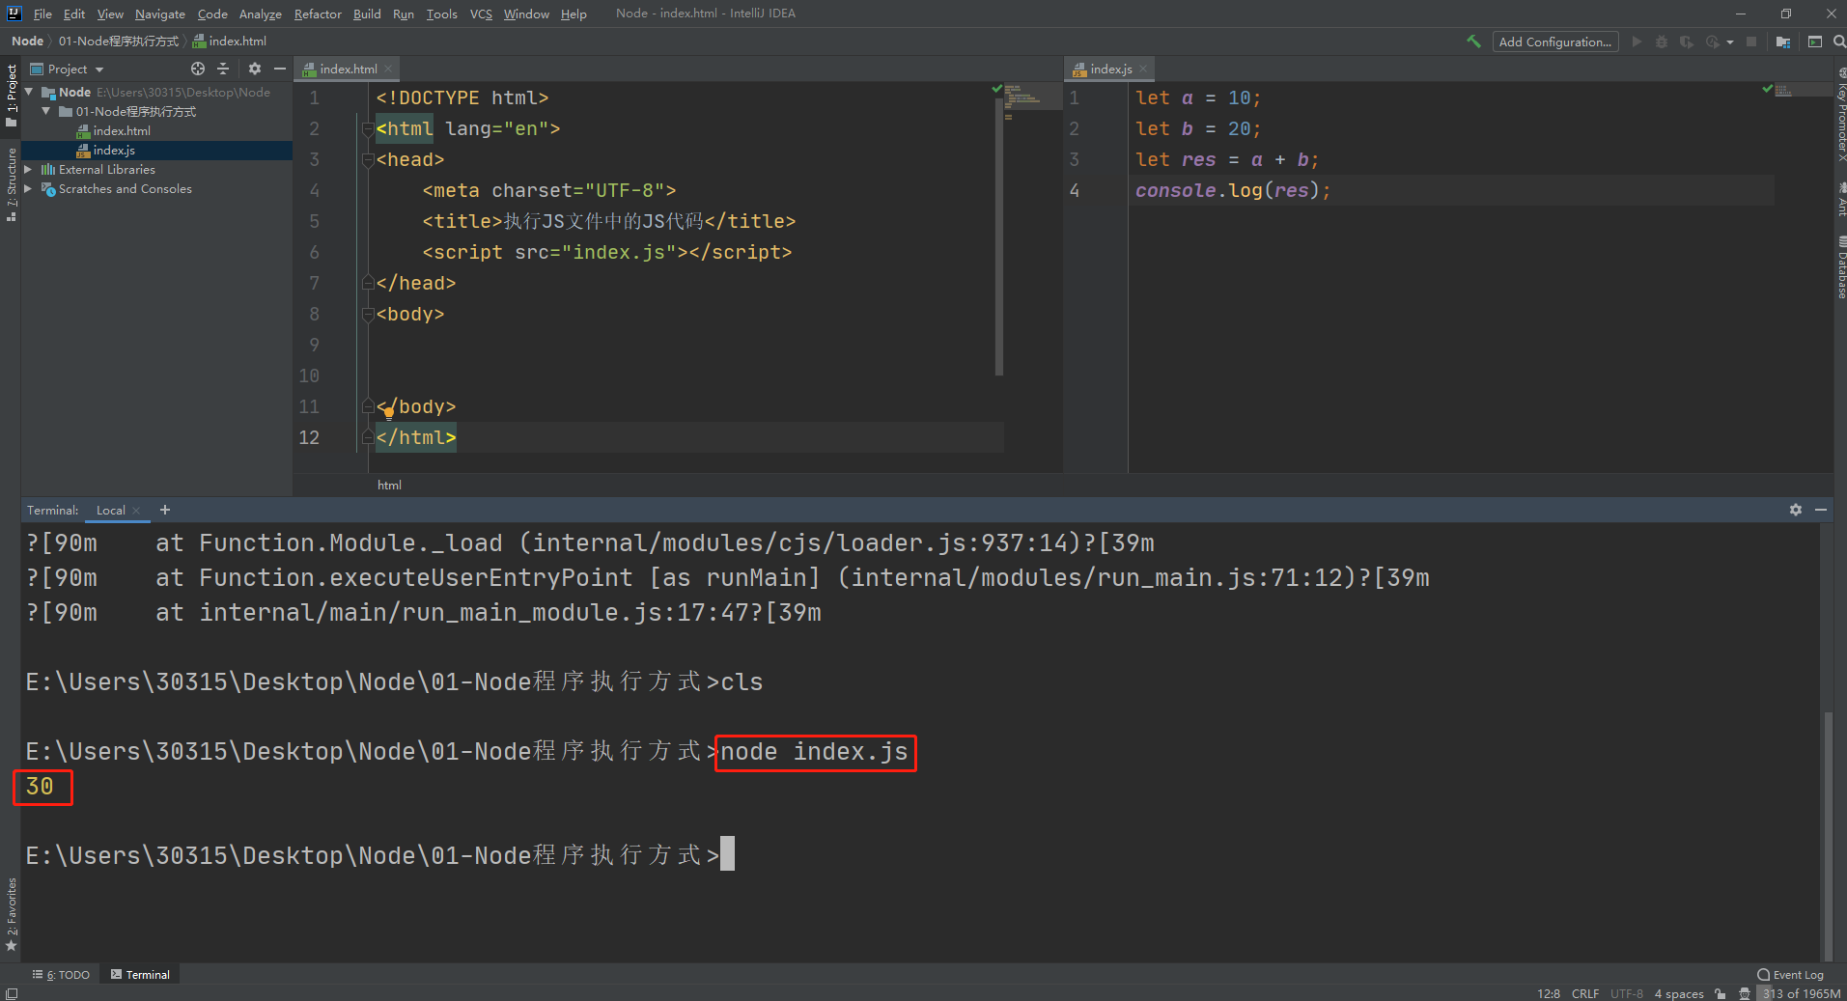Viewport: 1847px width, 1001px height.
Task: Toggle read-only lock icon in status bar
Action: [1721, 993]
